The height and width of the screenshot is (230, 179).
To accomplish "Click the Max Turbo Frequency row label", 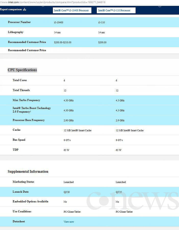I will coord(26,100).
